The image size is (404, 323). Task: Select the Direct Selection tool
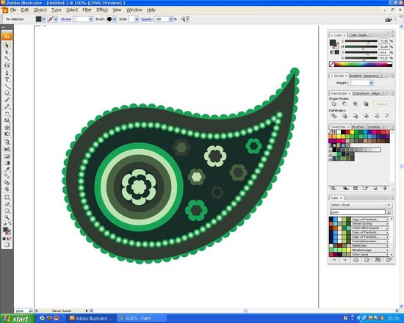pyautogui.click(x=7, y=52)
